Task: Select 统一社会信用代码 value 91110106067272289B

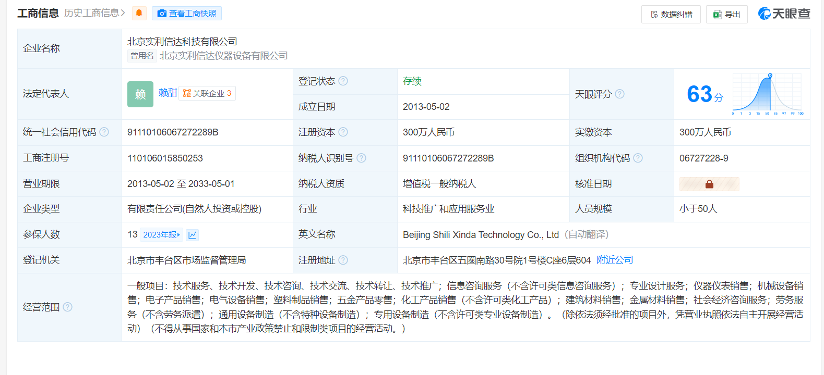Action: point(173,132)
